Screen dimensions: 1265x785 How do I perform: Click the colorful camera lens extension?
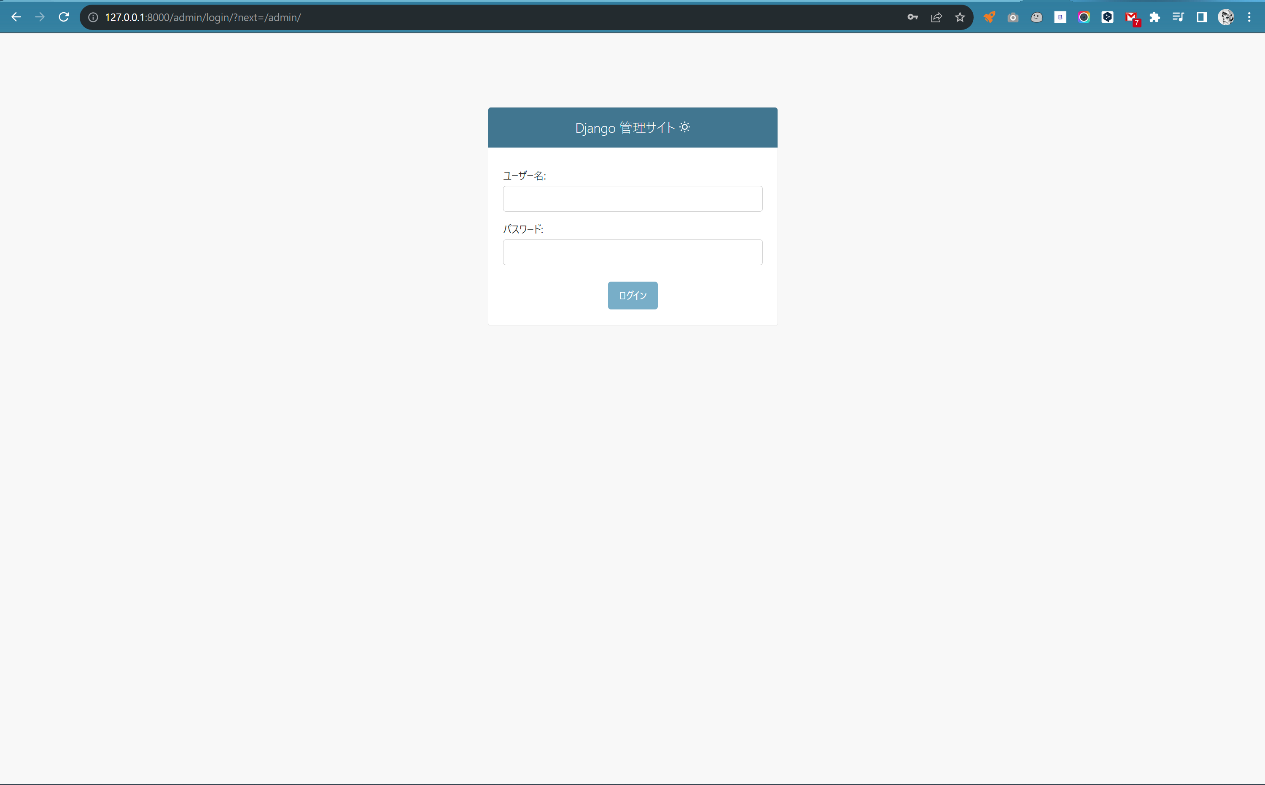[1084, 17]
